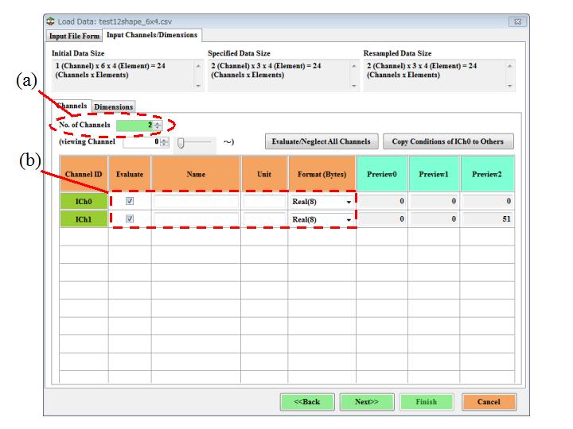
Task: Click the Unit field for ICh1
Action: tap(264, 219)
